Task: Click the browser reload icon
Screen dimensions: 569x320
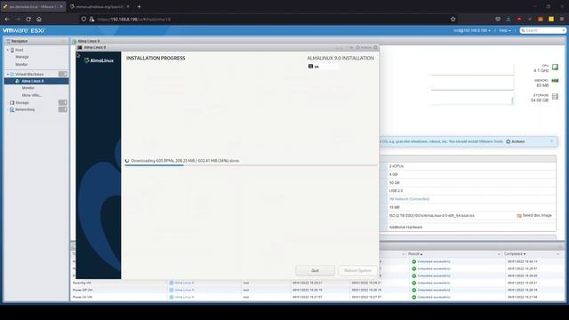Action: click(x=28, y=19)
